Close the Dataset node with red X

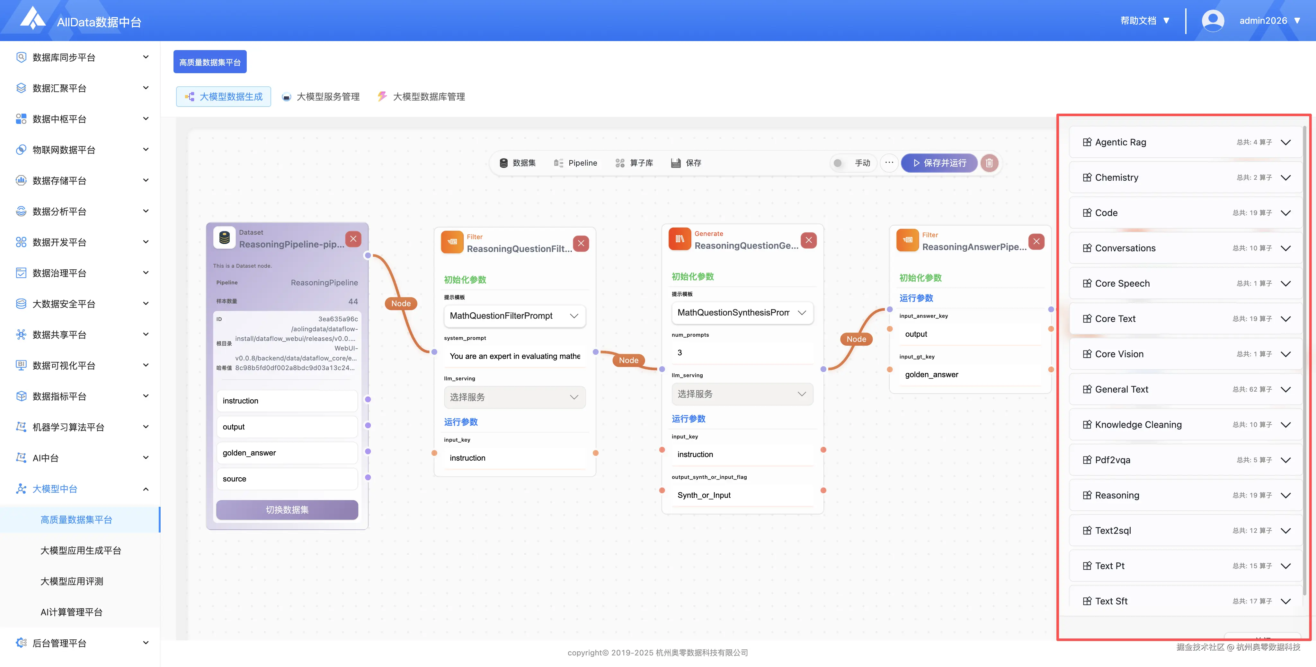point(353,239)
